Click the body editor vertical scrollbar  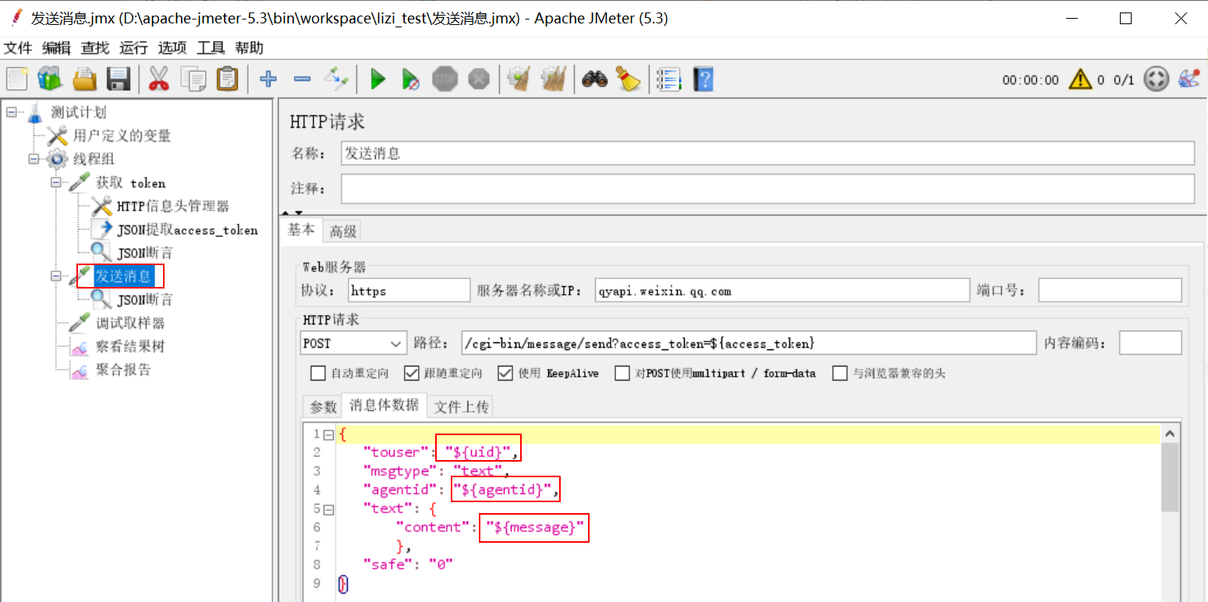click(x=1170, y=477)
